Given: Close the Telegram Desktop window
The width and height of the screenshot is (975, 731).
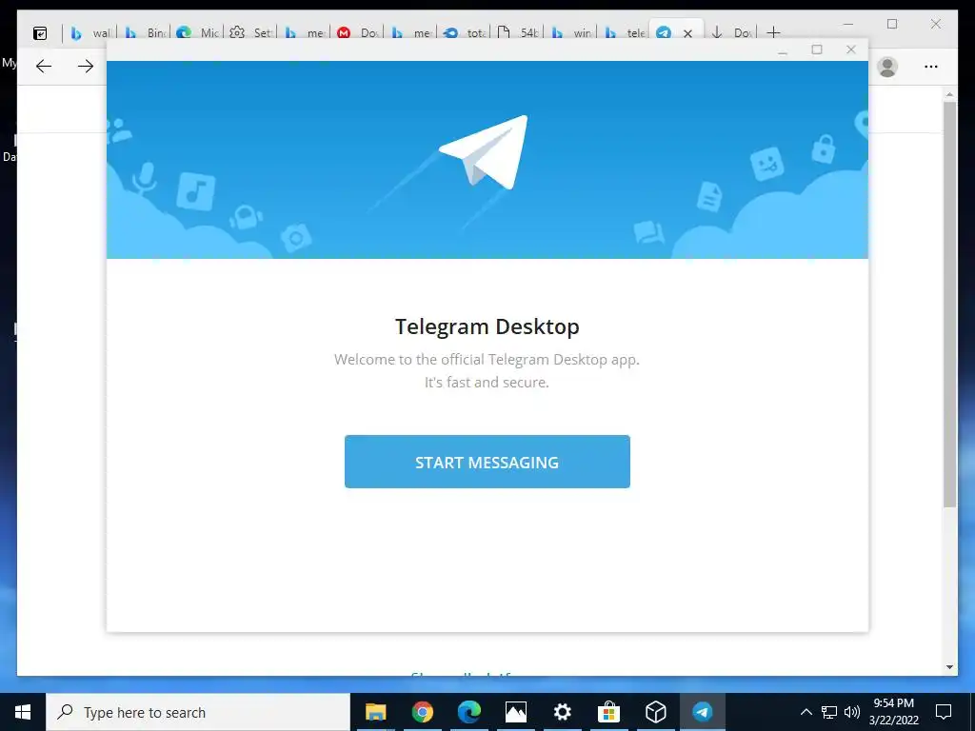Looking at the screenshot, I should [851, 49].
